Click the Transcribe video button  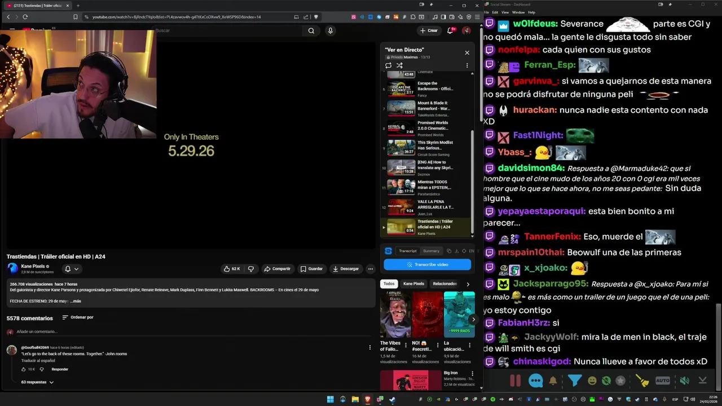tap(427, 264)
